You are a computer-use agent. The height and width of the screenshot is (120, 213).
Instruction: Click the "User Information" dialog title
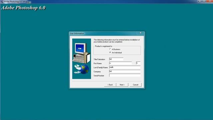pos(77,33)
